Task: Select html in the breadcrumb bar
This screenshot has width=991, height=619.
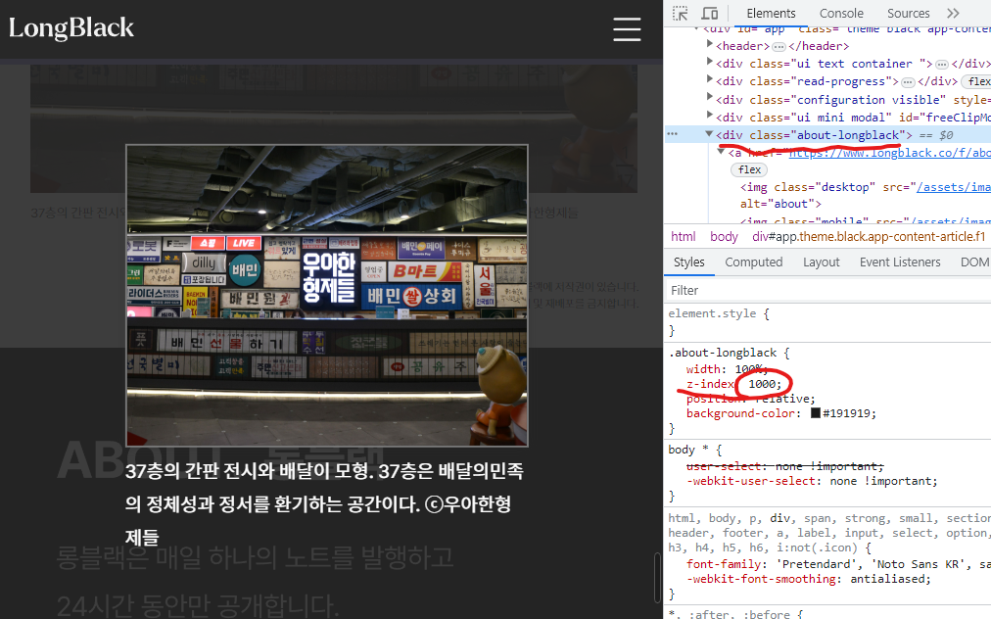Action: pyautogui.click(x=684, y=236)
